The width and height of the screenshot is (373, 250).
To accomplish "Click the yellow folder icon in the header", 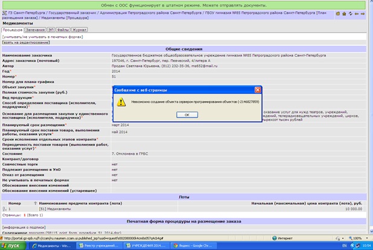I will 338,14.
